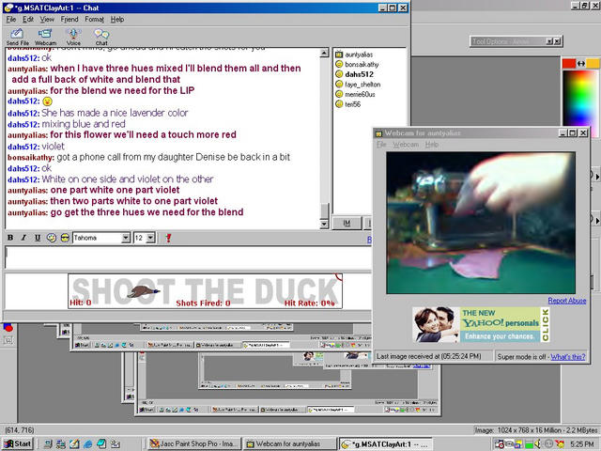Click the g.MSATClayArt:1 taskbar button
This screenshot has width=601, height=451.
[386, 444]
